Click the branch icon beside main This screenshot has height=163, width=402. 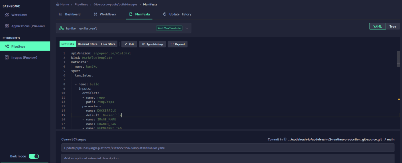(x=385, y=139)
